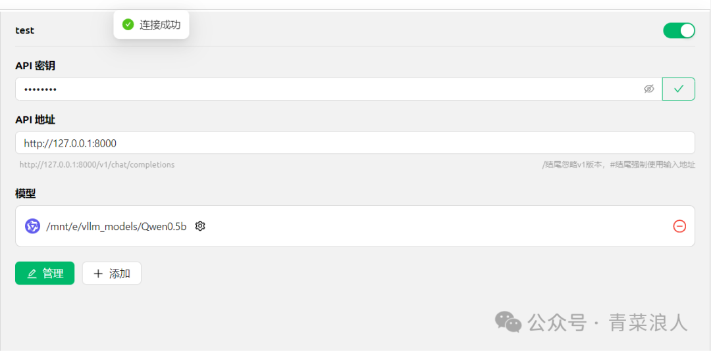Show the hidden API key

tap(649, 89)
